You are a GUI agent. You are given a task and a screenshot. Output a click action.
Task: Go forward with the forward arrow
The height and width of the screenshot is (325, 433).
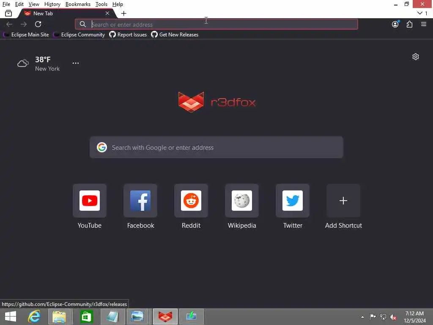(24, 24)
